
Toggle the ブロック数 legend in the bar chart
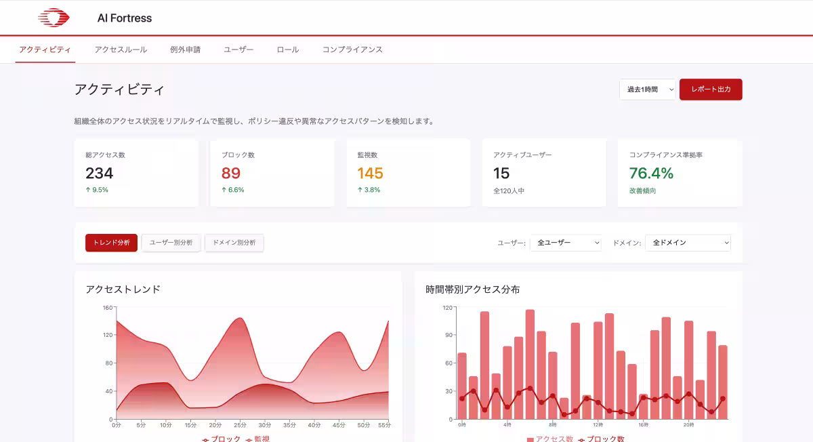[x=602, y=438]
